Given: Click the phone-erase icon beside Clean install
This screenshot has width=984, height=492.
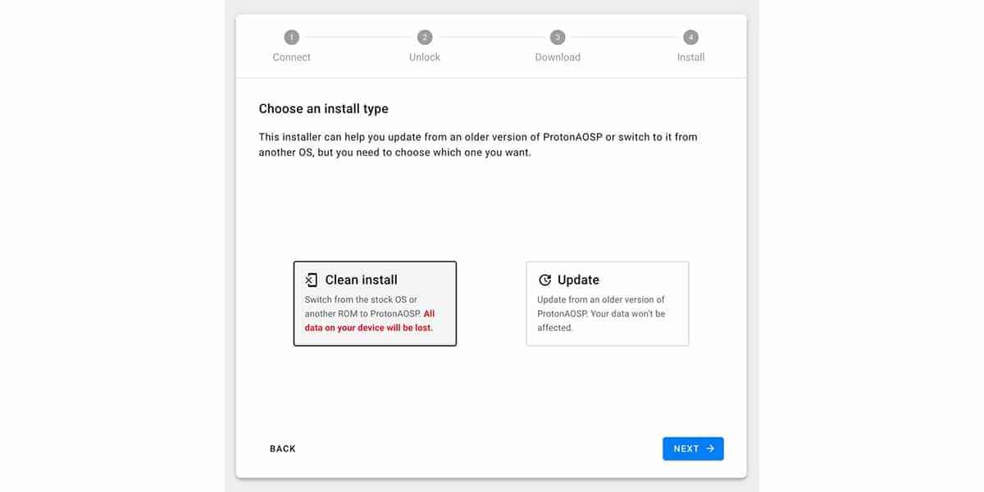Looking at the screenshot, I should (x=312, y=280).
